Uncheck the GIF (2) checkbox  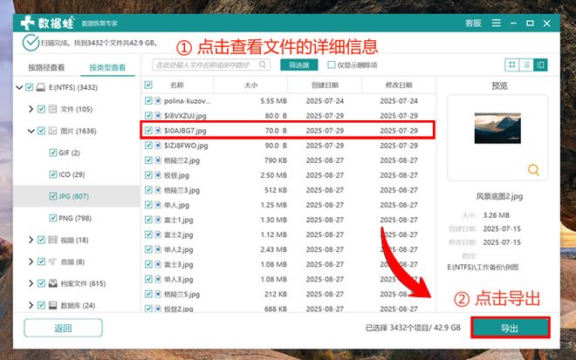(53, 153)
